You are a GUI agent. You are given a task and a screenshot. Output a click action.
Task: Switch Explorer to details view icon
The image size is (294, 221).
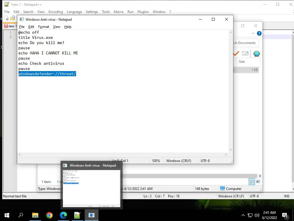pyautogui.click(x=252, y=182)
